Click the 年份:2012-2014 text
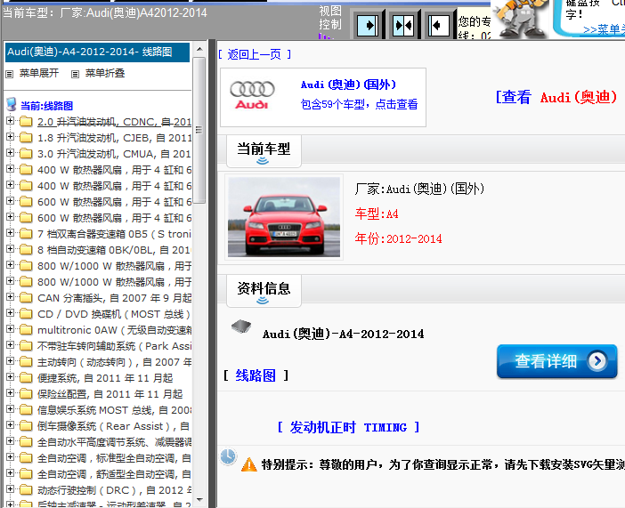 (x=398, y=239)
